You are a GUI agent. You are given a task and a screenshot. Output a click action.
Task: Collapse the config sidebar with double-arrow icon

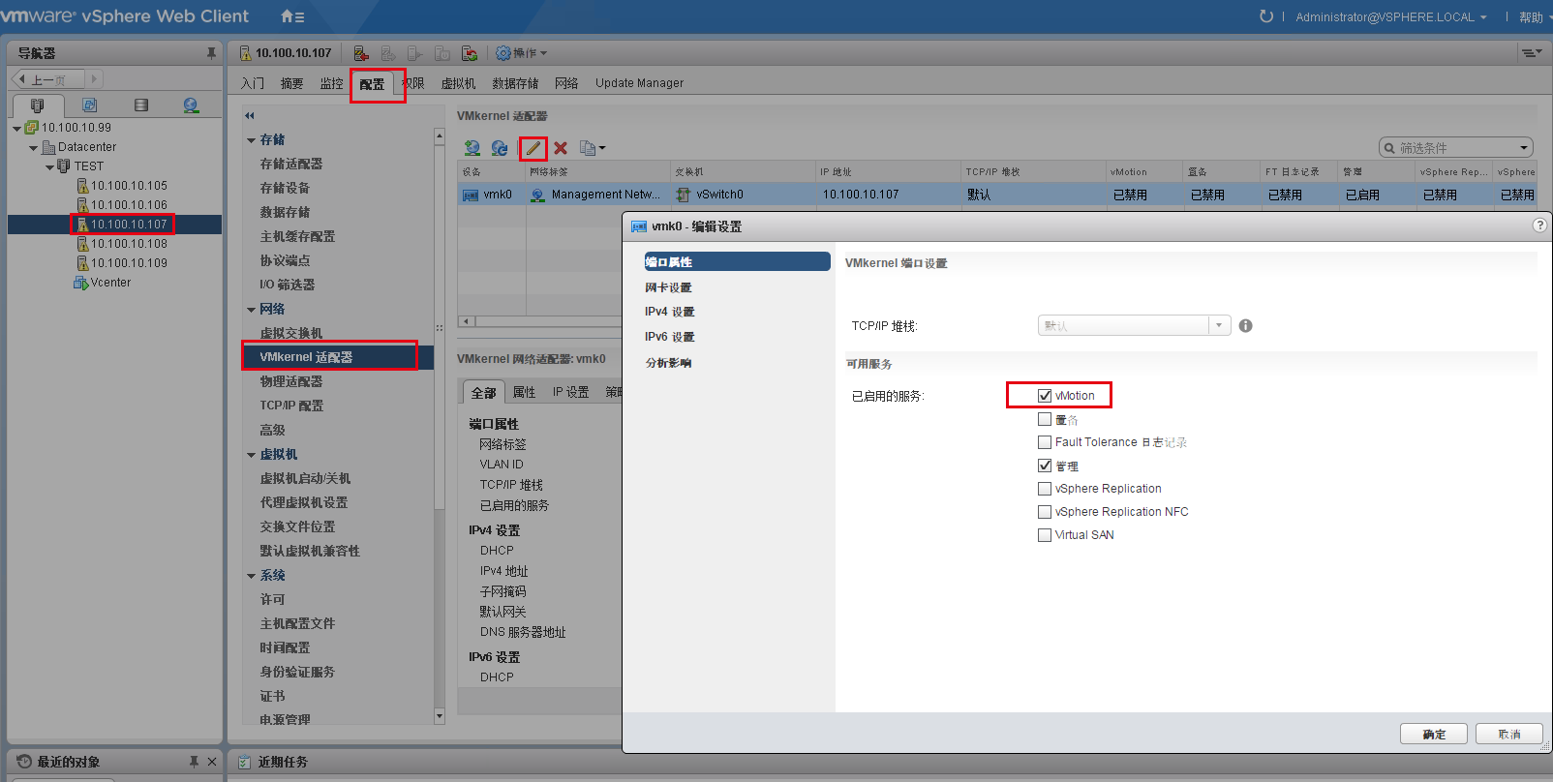[x=250, y=115]
